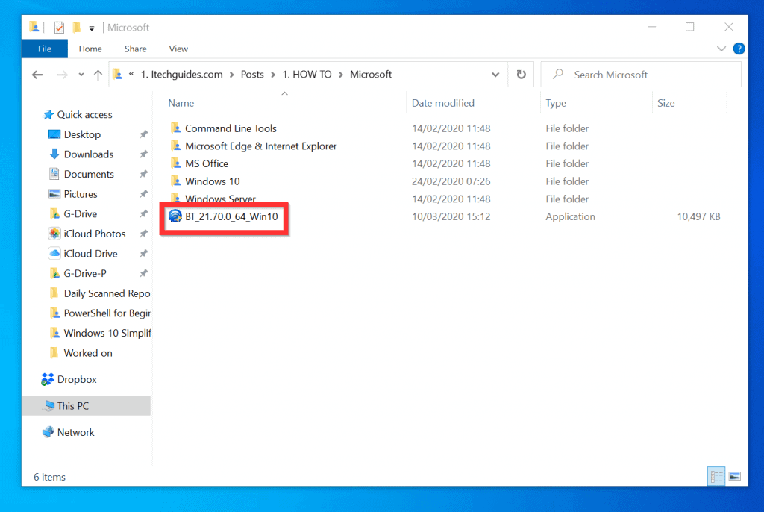
Task: Sort by the Name column header
Action: [x=181, y=103]
